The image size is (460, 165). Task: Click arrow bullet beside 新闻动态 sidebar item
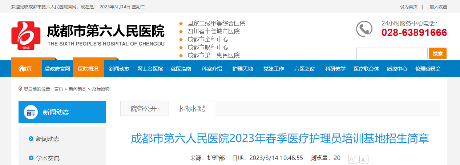pyautogui.click(x=31, y=139)
